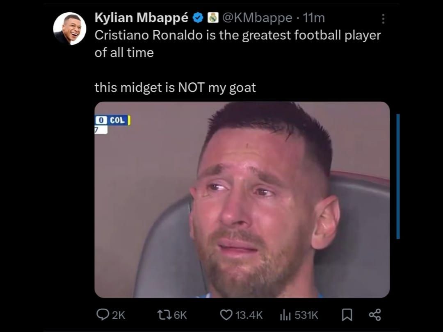
Task: Click the tweet text about Cristiano Ronaldo
Action: (237, 44)
